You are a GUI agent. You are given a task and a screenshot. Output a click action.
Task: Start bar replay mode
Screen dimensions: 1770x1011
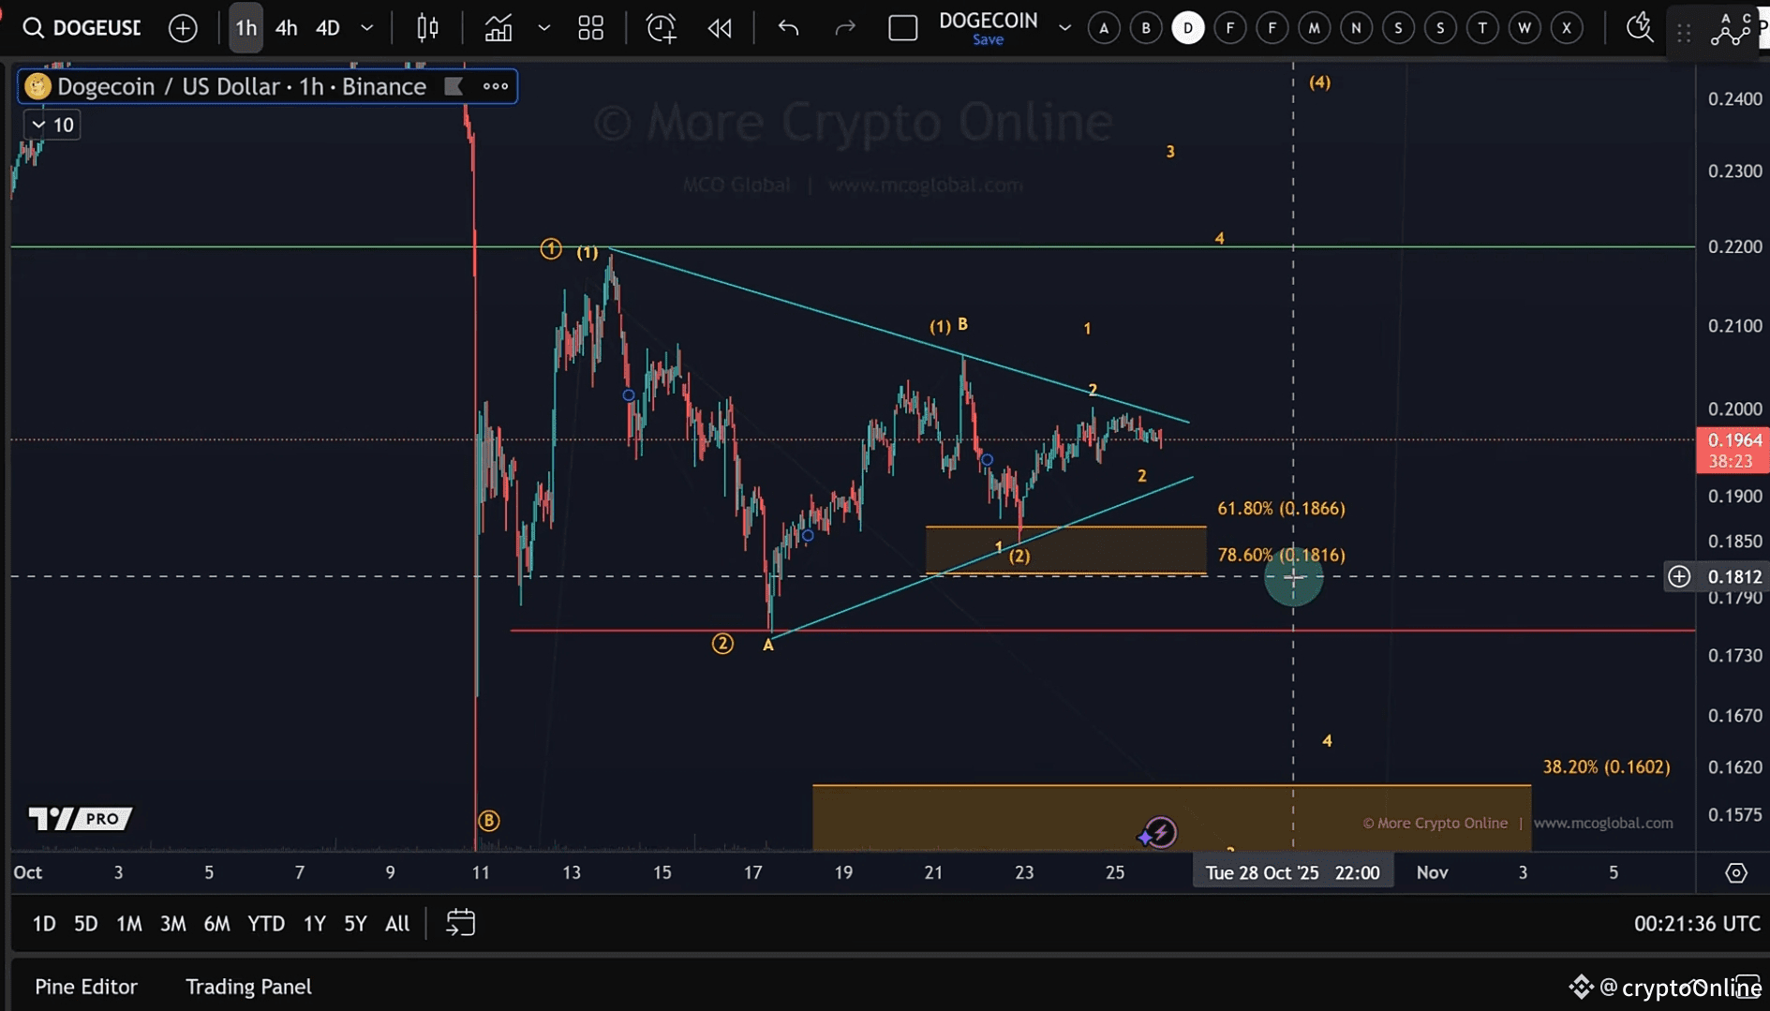pyautogui.click(x=720, y=28)
